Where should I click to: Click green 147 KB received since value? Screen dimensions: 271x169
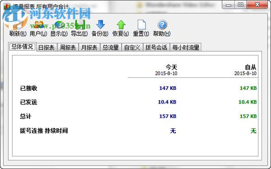(248, 88)
